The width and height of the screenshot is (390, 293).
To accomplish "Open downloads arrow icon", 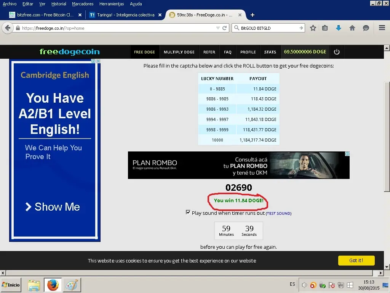I will click(339, 28).
